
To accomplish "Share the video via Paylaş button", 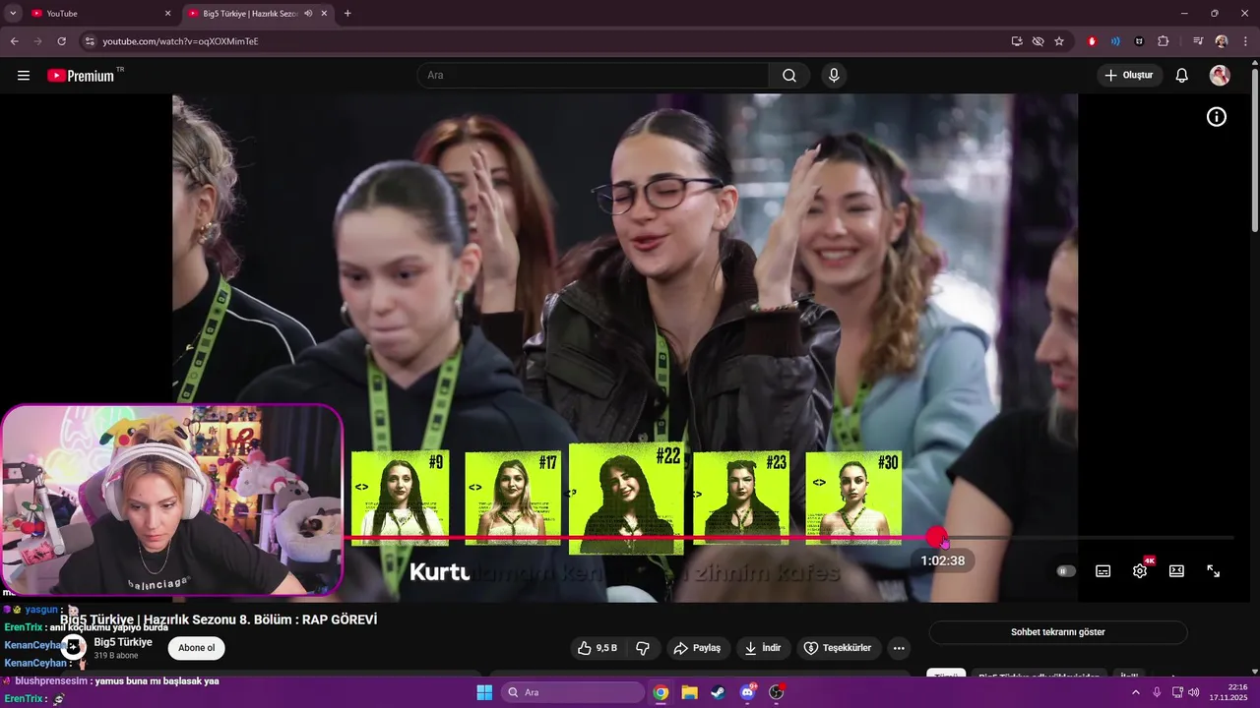I will click(696, 648).
